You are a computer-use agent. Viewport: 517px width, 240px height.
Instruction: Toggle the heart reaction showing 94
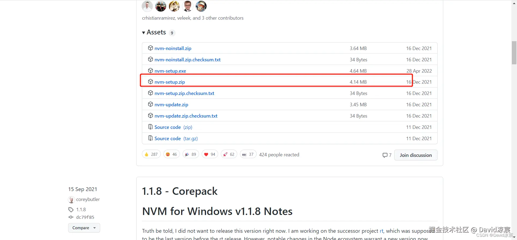pos(210,154)
